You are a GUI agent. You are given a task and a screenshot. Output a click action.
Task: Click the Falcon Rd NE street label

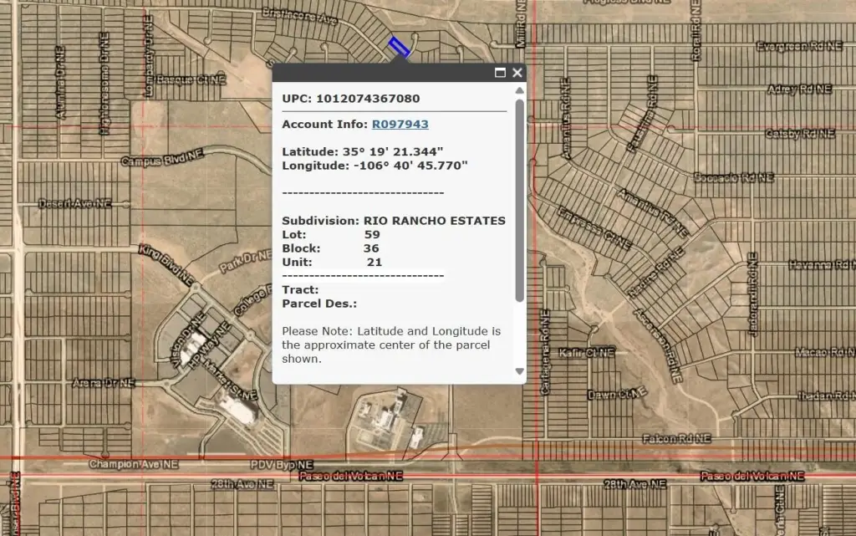coord(675,438)
